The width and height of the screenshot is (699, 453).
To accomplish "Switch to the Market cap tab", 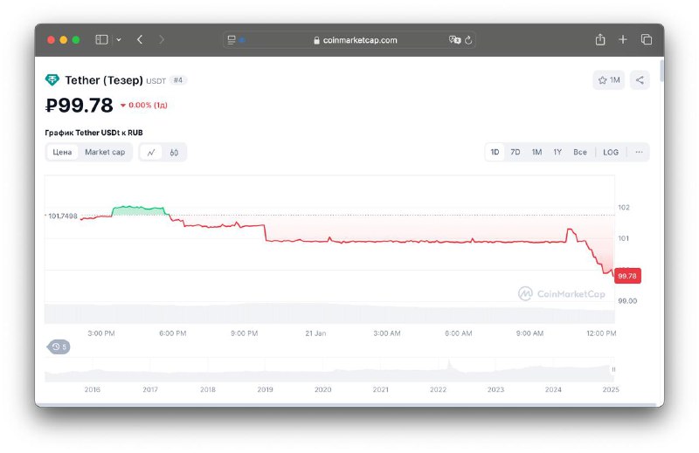I will coord(105,153).
